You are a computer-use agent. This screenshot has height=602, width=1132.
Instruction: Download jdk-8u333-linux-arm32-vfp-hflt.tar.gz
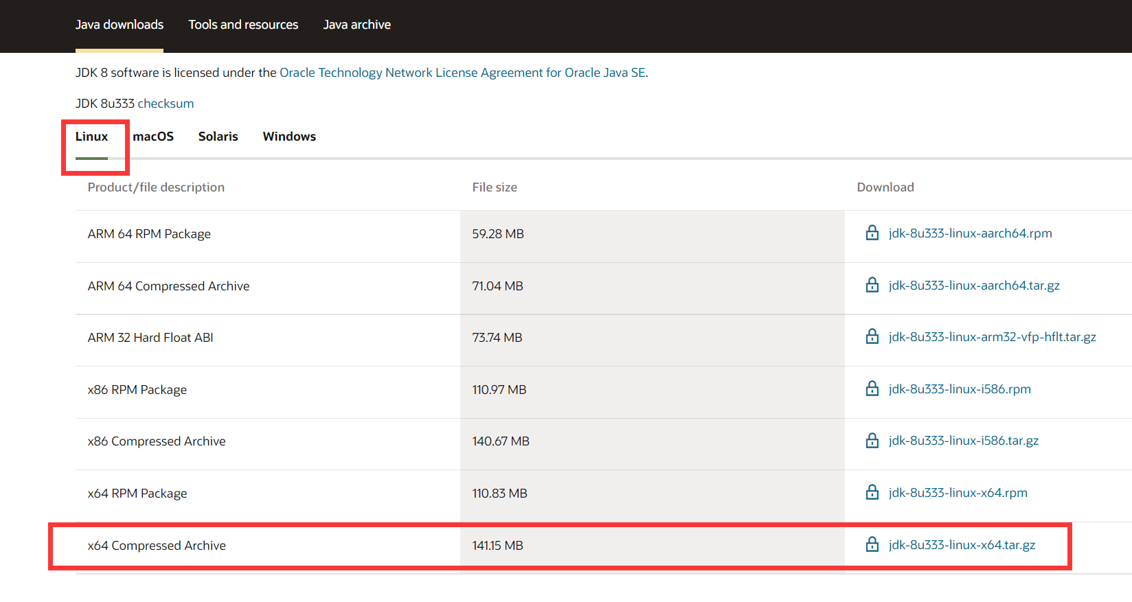(x=992, y=337)
